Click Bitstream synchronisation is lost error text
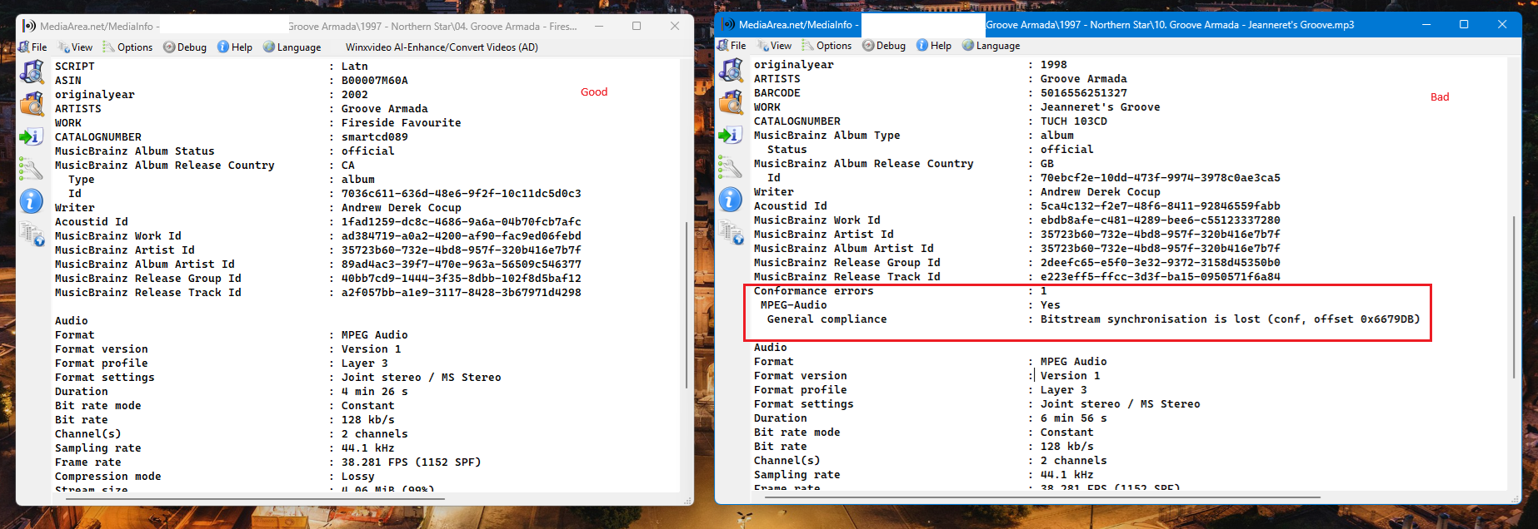1538x529 pixels. coord(1230,319)
